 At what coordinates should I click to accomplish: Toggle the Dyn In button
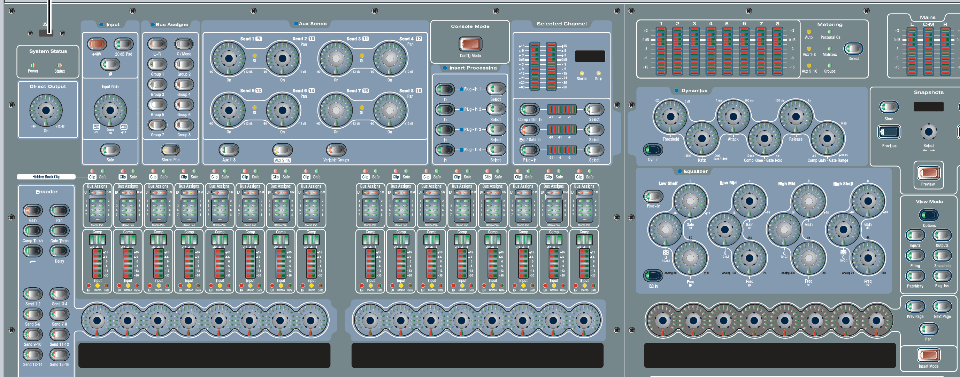[x=653, y=150]
